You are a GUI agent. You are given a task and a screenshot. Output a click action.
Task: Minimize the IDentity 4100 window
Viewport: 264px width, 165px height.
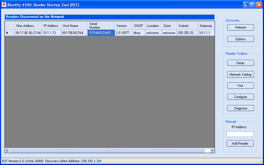[246, 5]
